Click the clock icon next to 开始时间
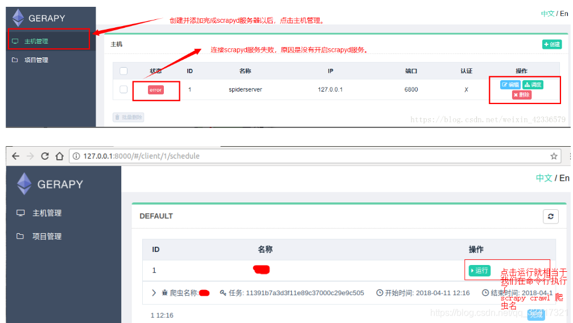The height and width of the screenshot is (323, 573). pos(380,293)
